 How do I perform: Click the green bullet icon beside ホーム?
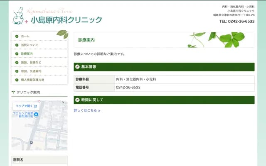(17, 36)
